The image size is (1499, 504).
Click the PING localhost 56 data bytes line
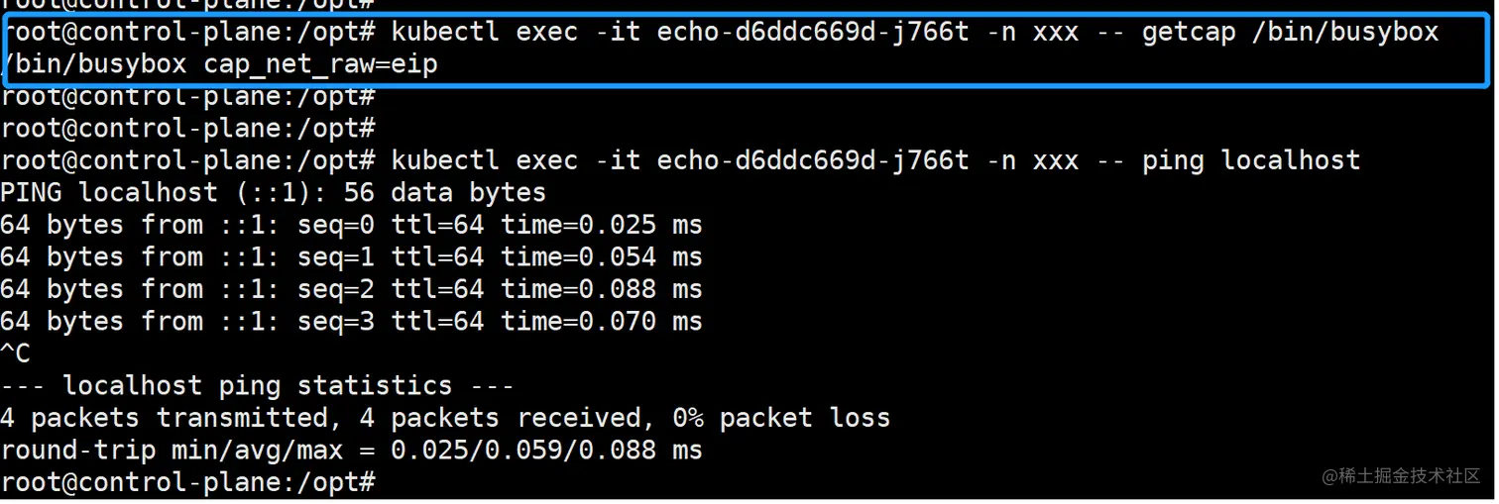[273, 192]
